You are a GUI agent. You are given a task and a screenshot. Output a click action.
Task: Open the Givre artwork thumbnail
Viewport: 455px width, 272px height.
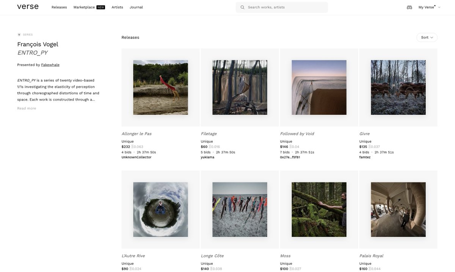point(398,88)
